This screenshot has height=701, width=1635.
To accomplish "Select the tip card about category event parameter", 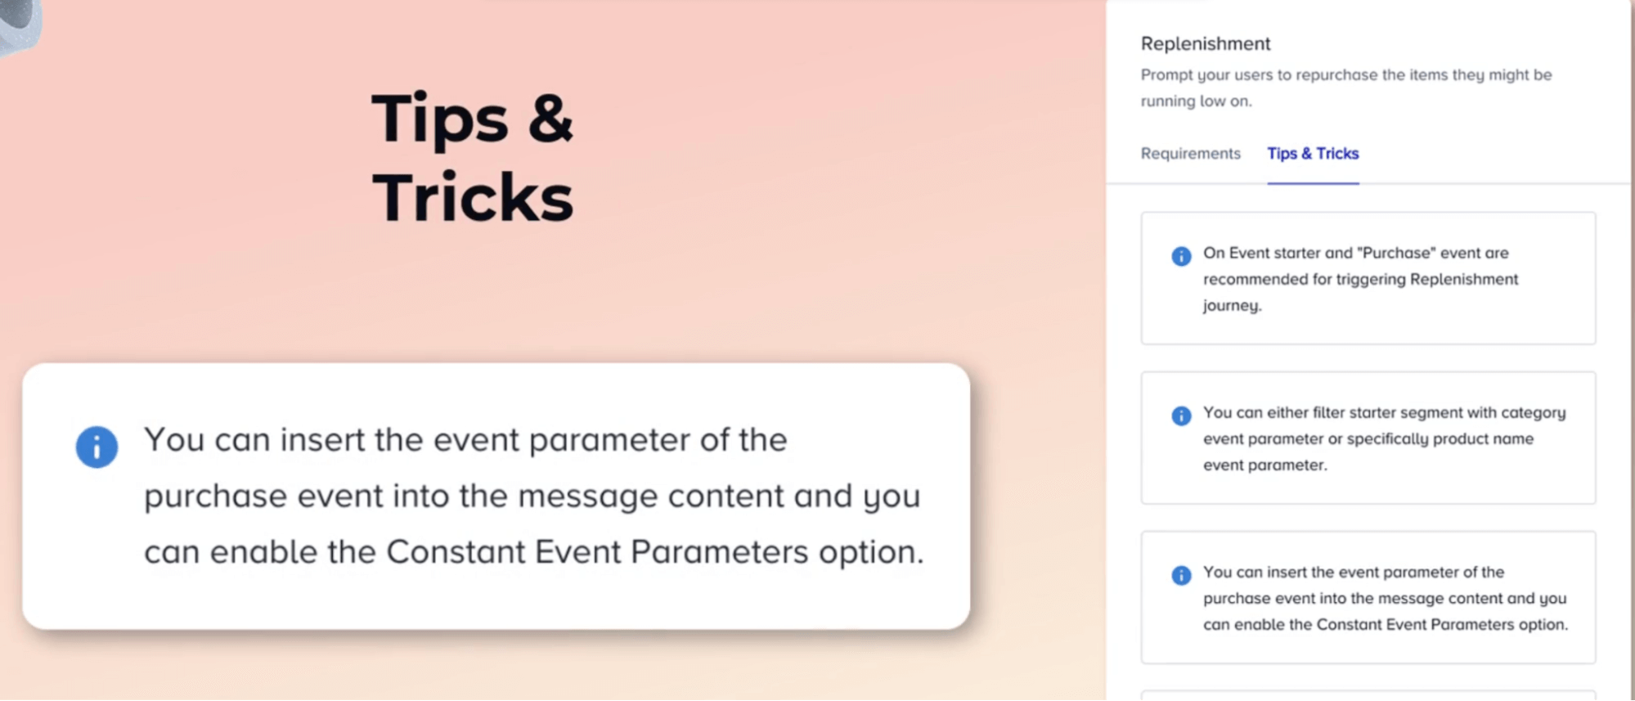I will tap(1367, 438).
